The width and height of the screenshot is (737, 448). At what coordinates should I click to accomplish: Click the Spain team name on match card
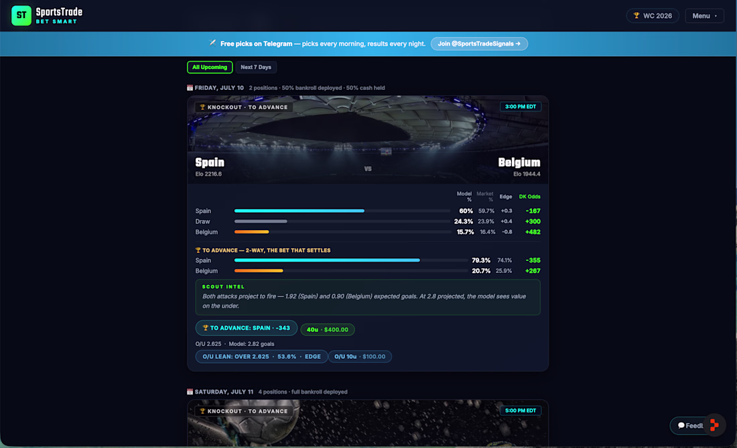tap(210, 162)
